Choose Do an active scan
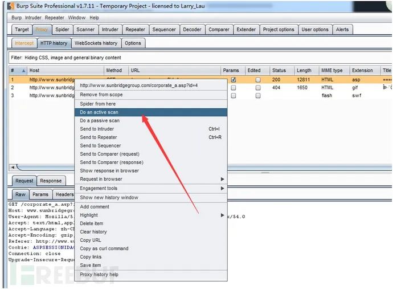 [151, 112]
